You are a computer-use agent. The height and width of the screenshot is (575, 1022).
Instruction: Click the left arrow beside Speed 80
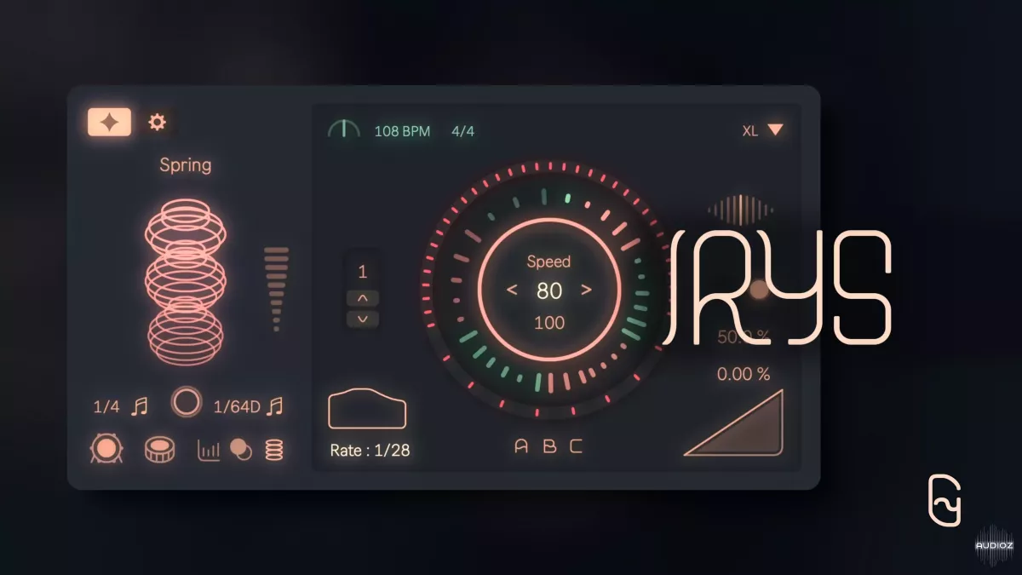(512, 290)
